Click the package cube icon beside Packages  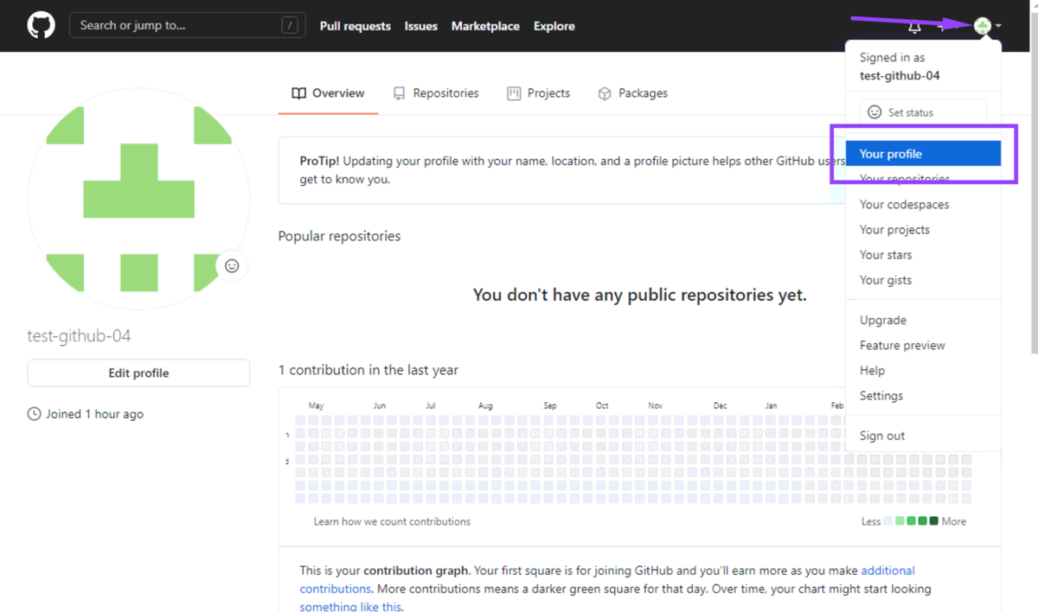605,93
